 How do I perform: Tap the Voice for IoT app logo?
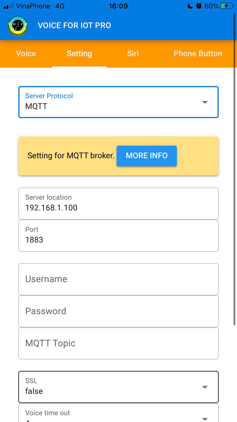pos(18,26)
